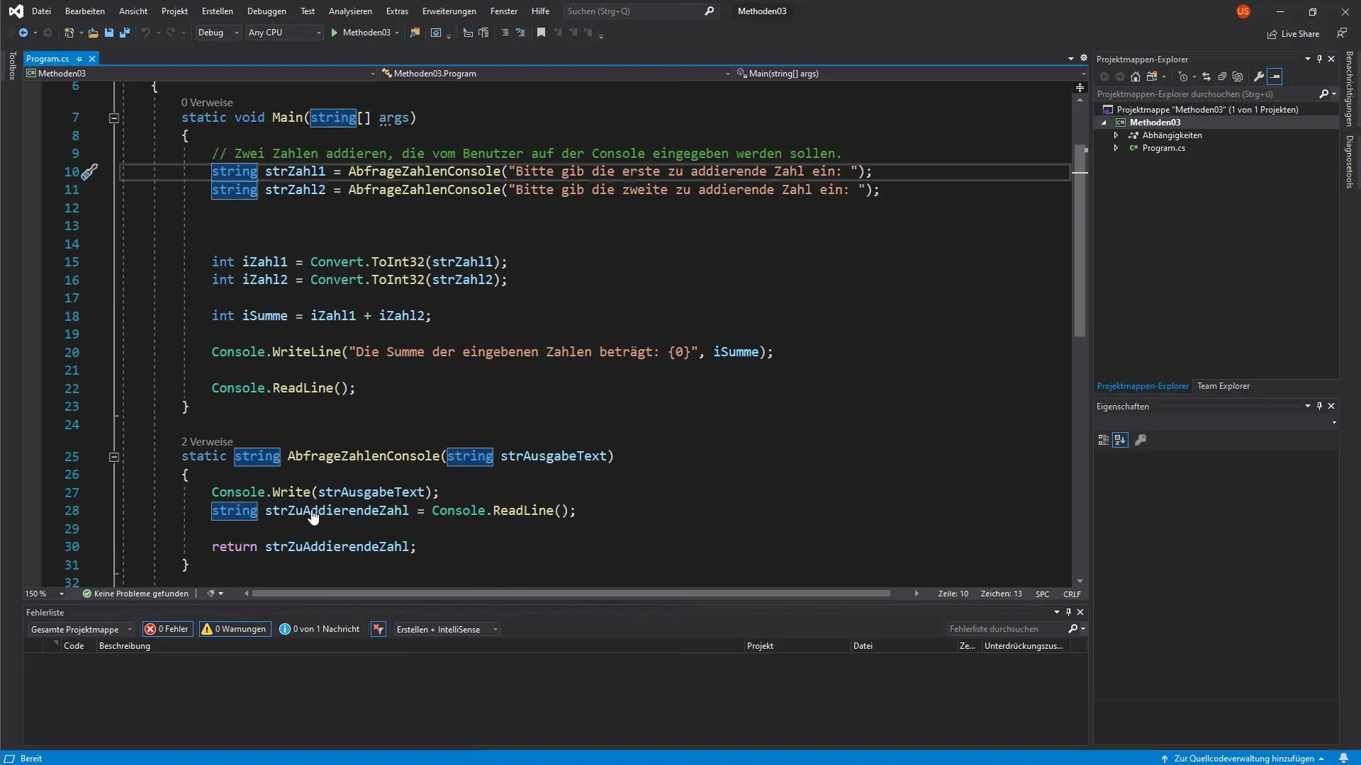This screenshot has height=765, width=1361.
Task: Toggle the 0 Fehler filter button
Action: (x=167, y=629)
